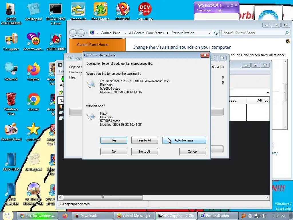This screenshot has height=220, width=293.
Task: Close the Confirm File Replace dialog
Action: pos(205,55)
